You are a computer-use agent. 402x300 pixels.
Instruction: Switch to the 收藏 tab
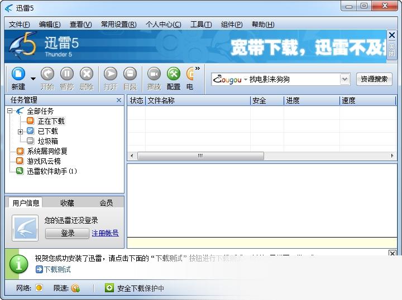tap(67, 203)
